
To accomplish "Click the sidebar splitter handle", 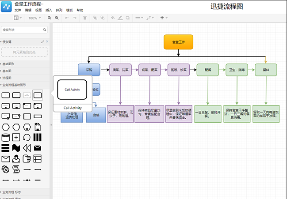I will click(x=51, y=125).
